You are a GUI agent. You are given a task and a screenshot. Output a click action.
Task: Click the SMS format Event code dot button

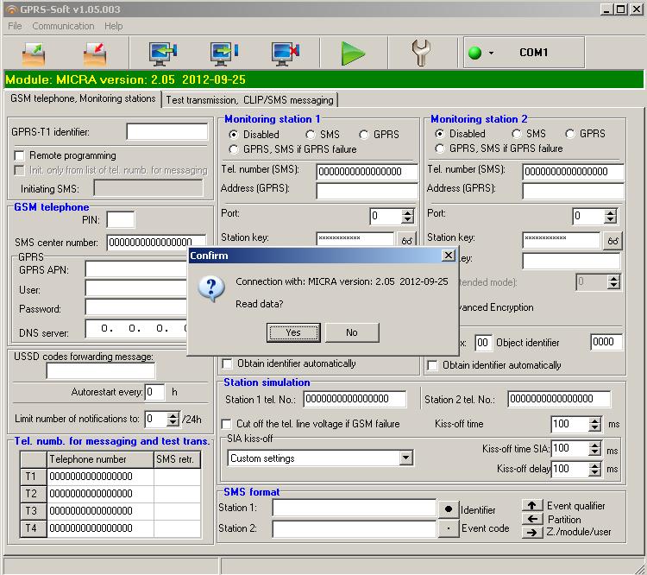coord(449,528)
